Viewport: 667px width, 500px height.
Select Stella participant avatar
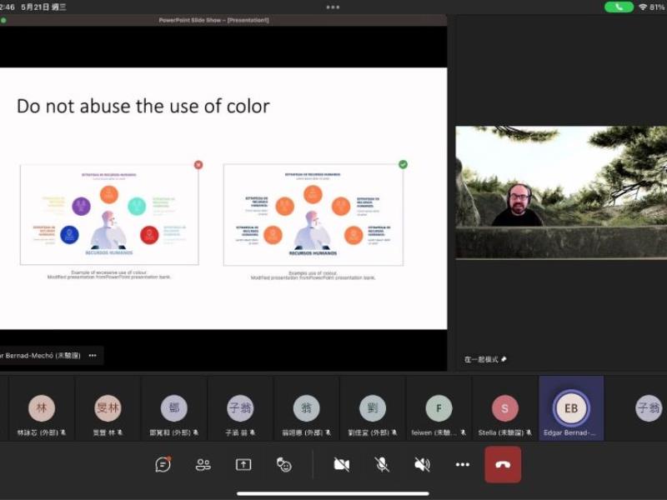(x=505, y=408)
